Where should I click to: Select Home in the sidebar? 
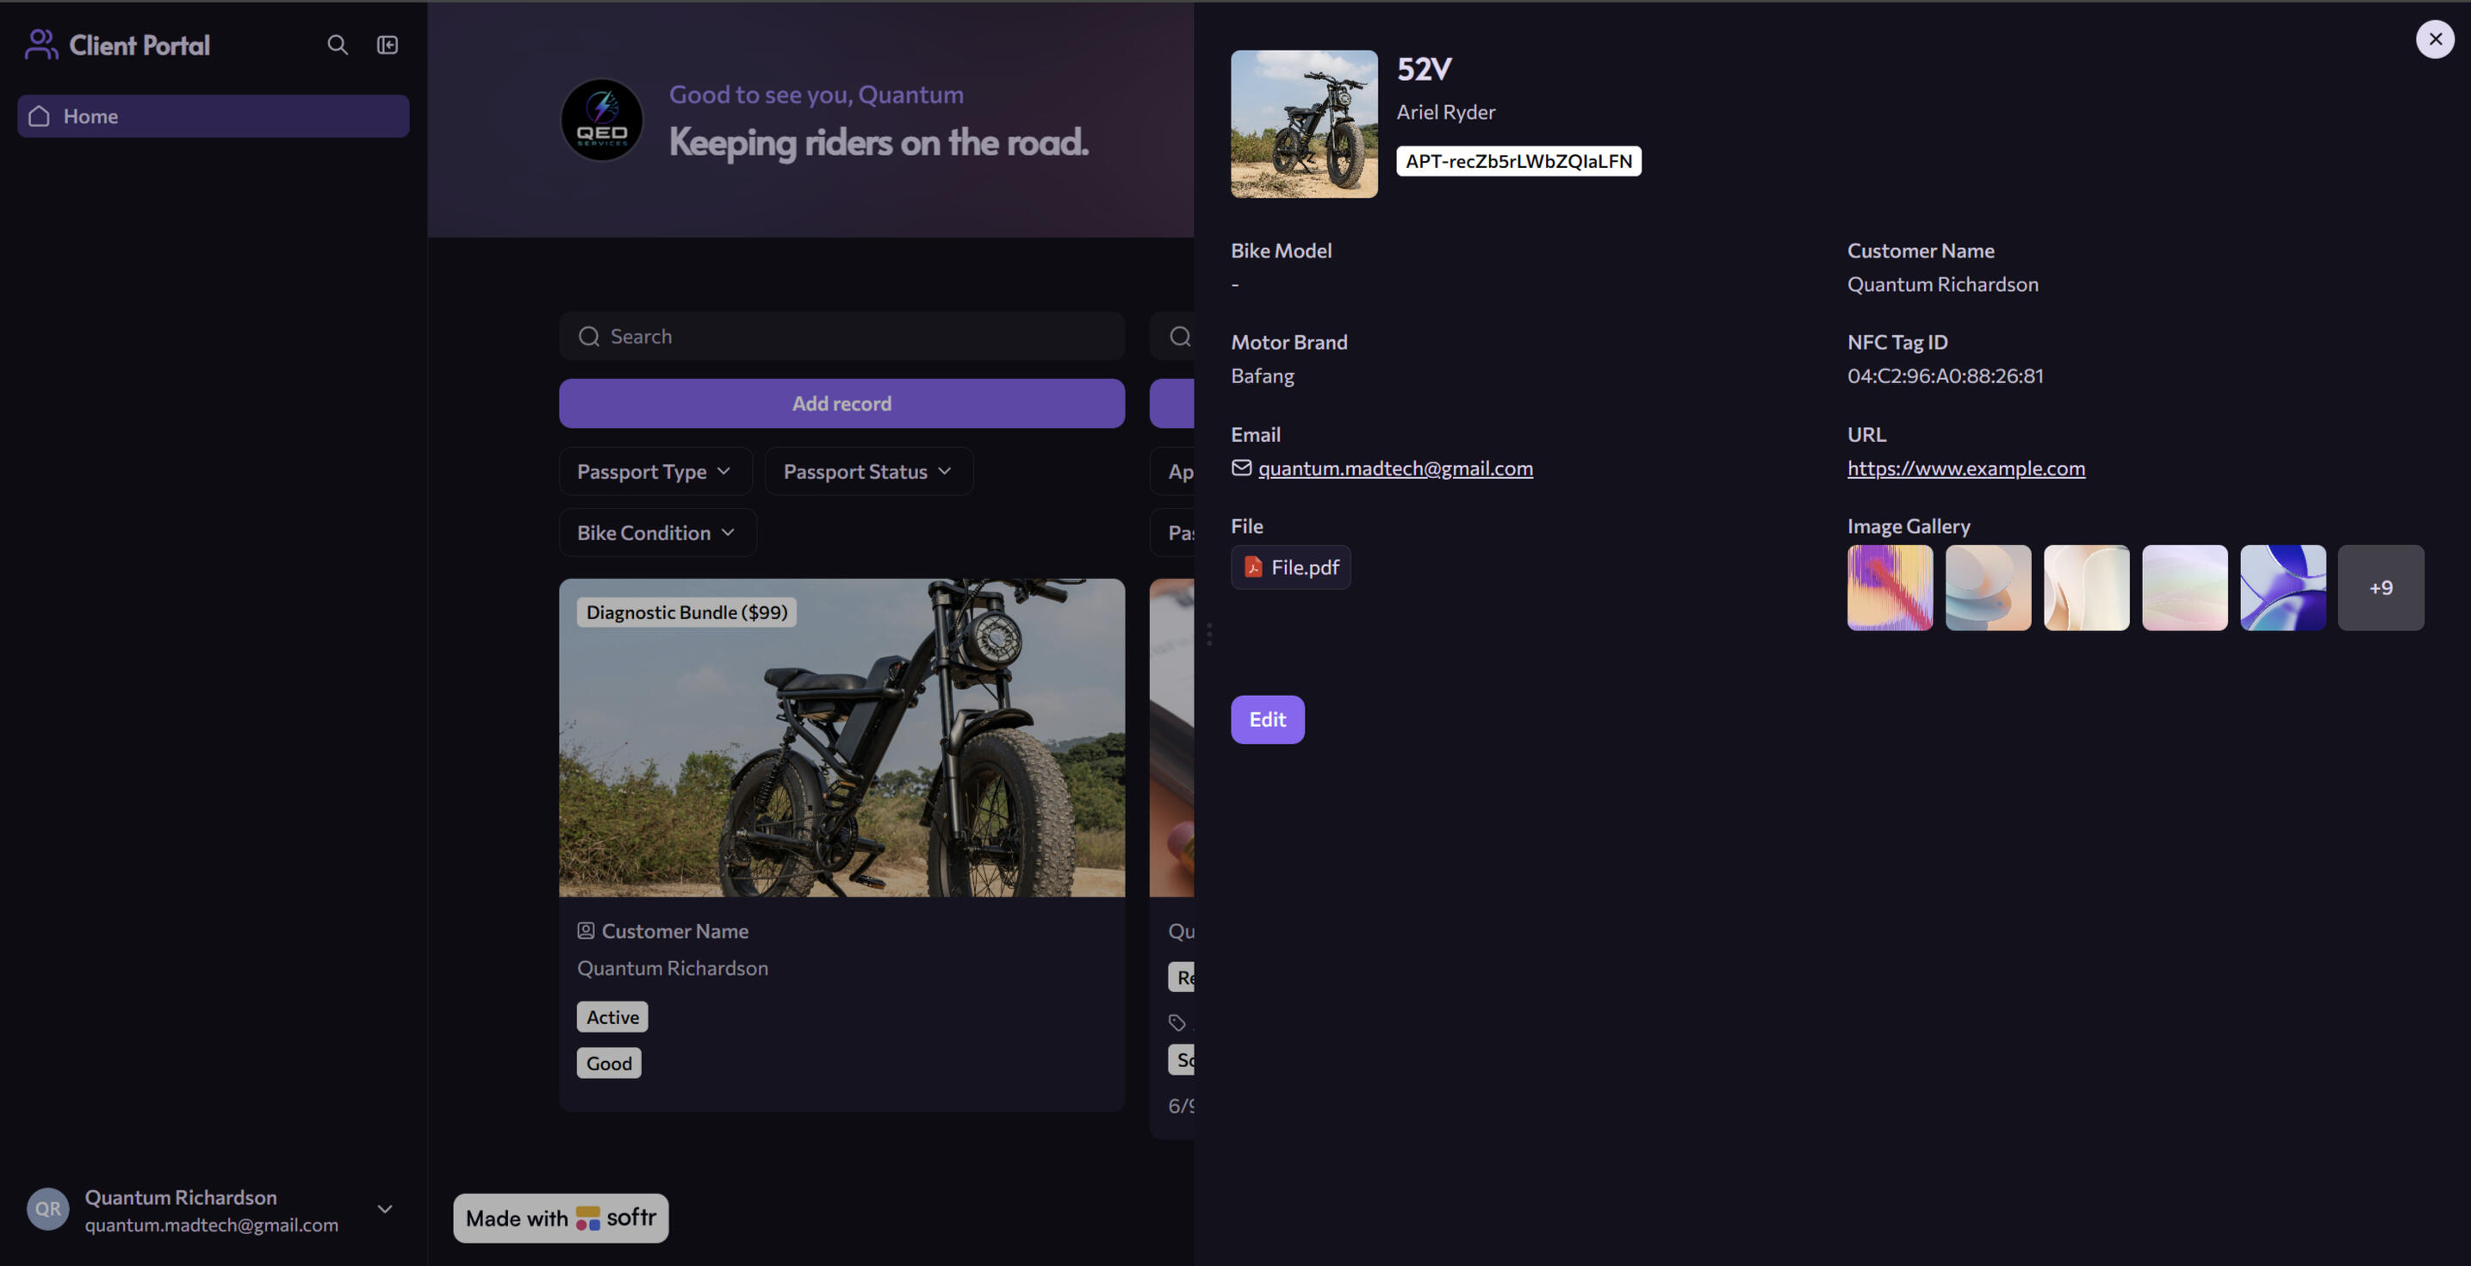pyautogui.click(x=213, y=116)
